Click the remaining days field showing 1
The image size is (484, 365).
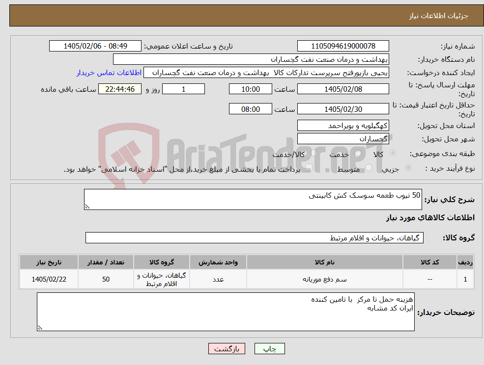coord(183,89)
